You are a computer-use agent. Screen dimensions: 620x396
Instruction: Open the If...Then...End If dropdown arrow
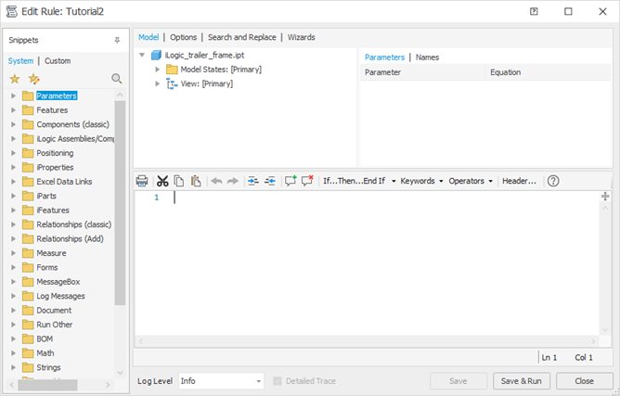pyautogui.click(x=394, y=181)
